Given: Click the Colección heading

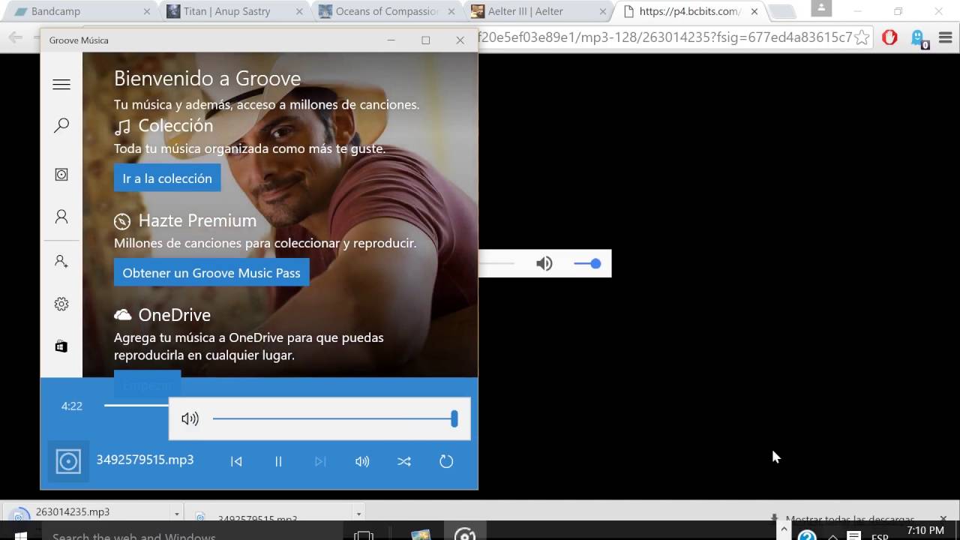Looking at the screenshot, I should coord(175,126).
